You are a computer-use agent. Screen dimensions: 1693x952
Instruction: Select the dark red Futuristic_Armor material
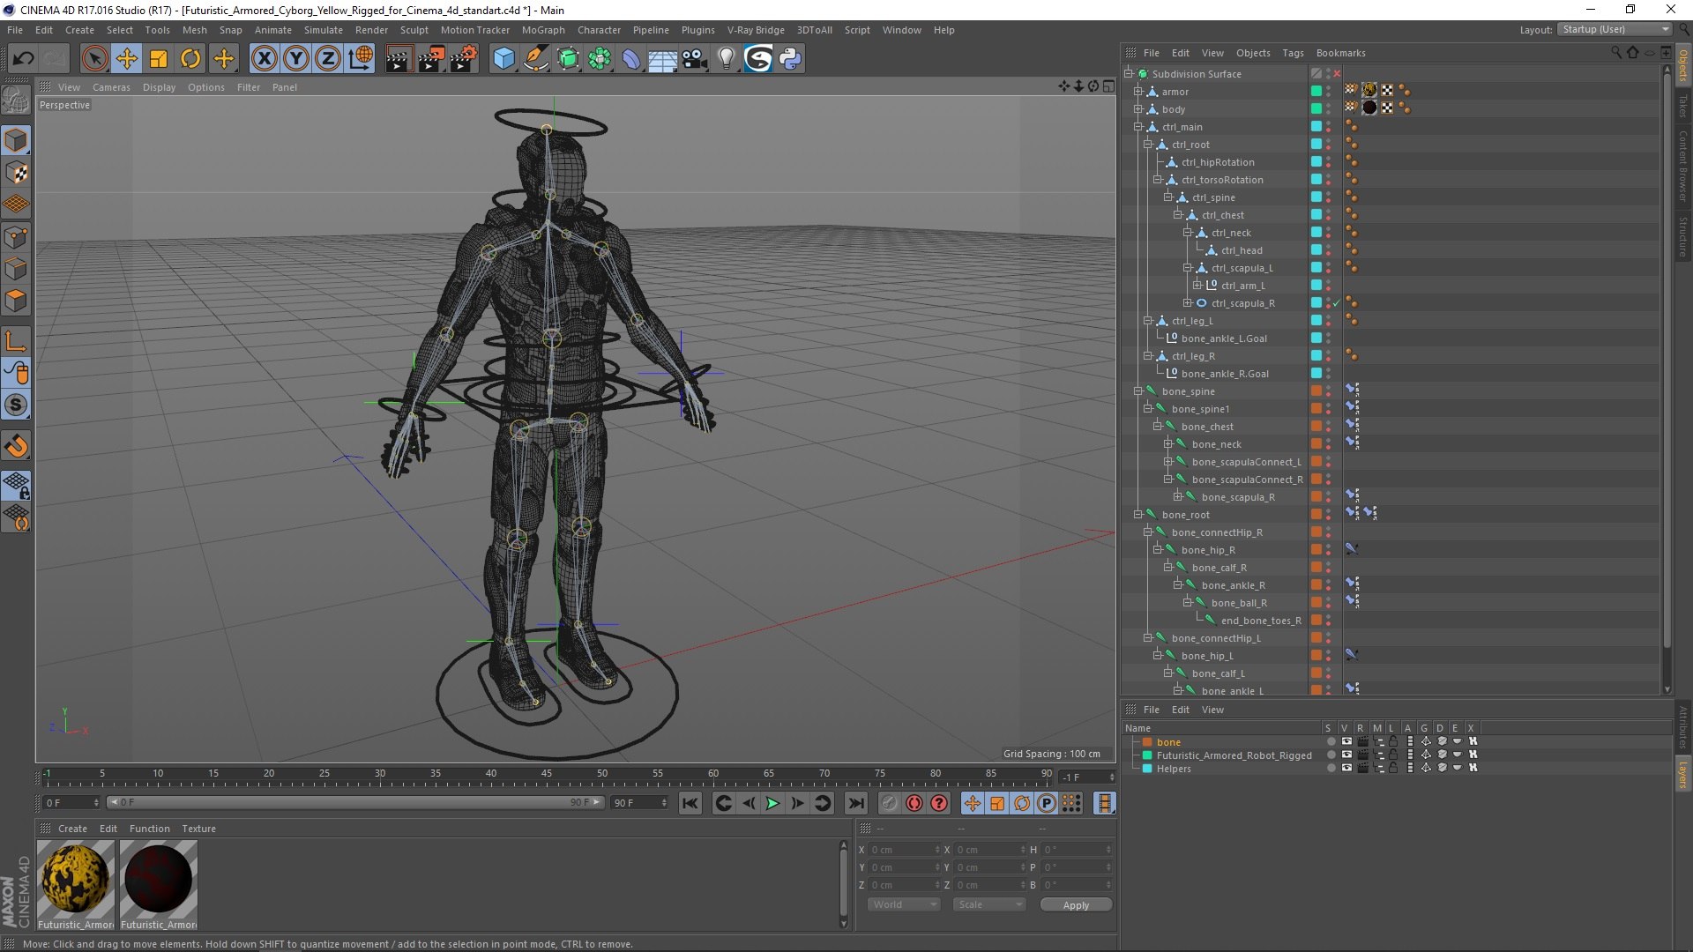click(x=159, y=879)
